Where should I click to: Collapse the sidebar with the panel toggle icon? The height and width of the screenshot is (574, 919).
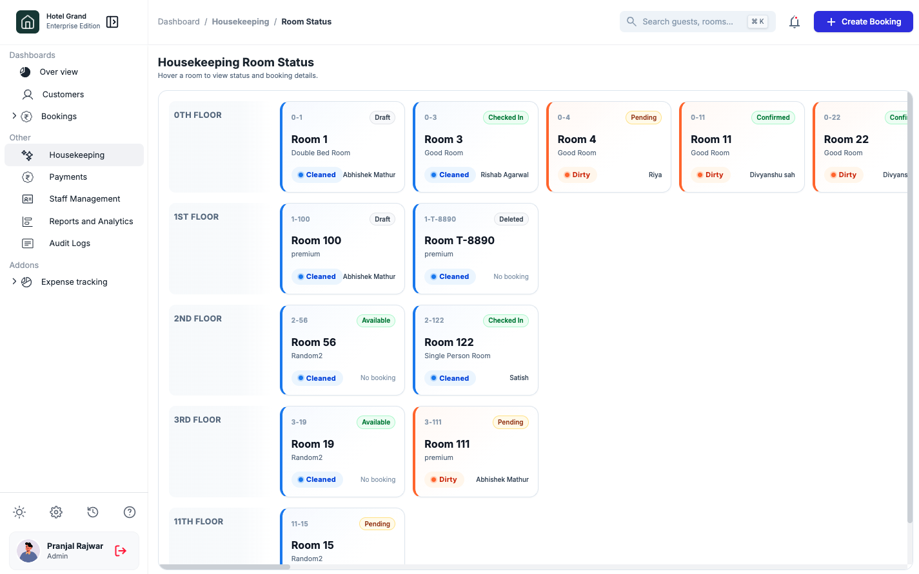(x=112, y=22)
